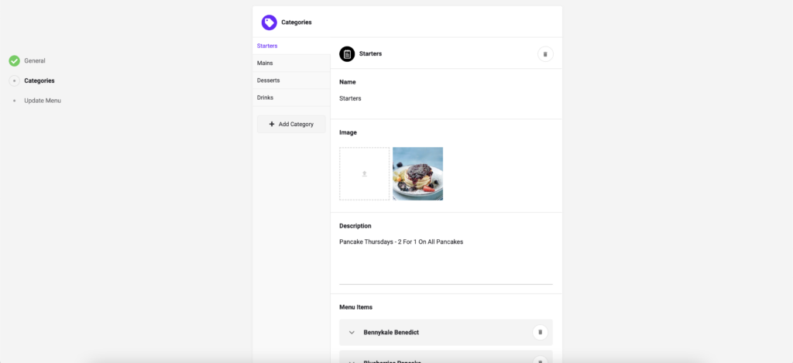Click the Description section label
The image size is (793, 363).
point(355,226)
